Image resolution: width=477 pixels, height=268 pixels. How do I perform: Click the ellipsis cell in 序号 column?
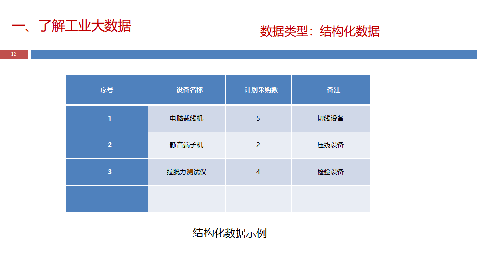[x=107, y=199]
